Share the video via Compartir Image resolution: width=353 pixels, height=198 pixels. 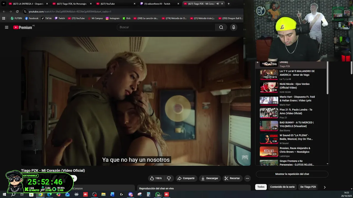(186, 178)
